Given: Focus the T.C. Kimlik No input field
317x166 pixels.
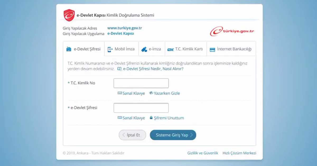Looking at the screenshot, I should pos(141,83).
